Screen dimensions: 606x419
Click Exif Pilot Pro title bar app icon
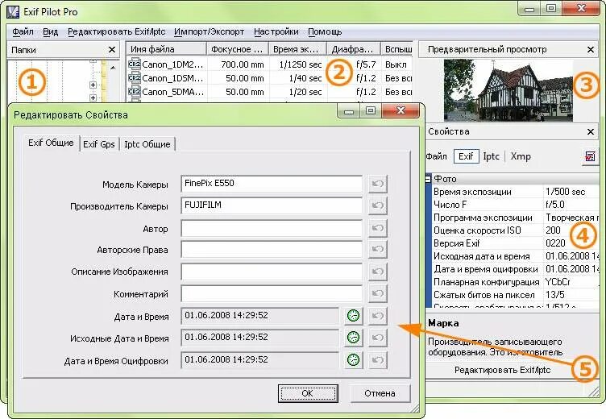[x=13, y=11]
